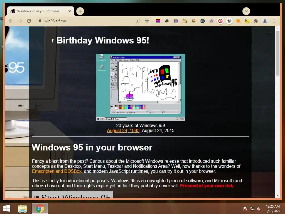Open Chrome's three-dot menu

274,21
